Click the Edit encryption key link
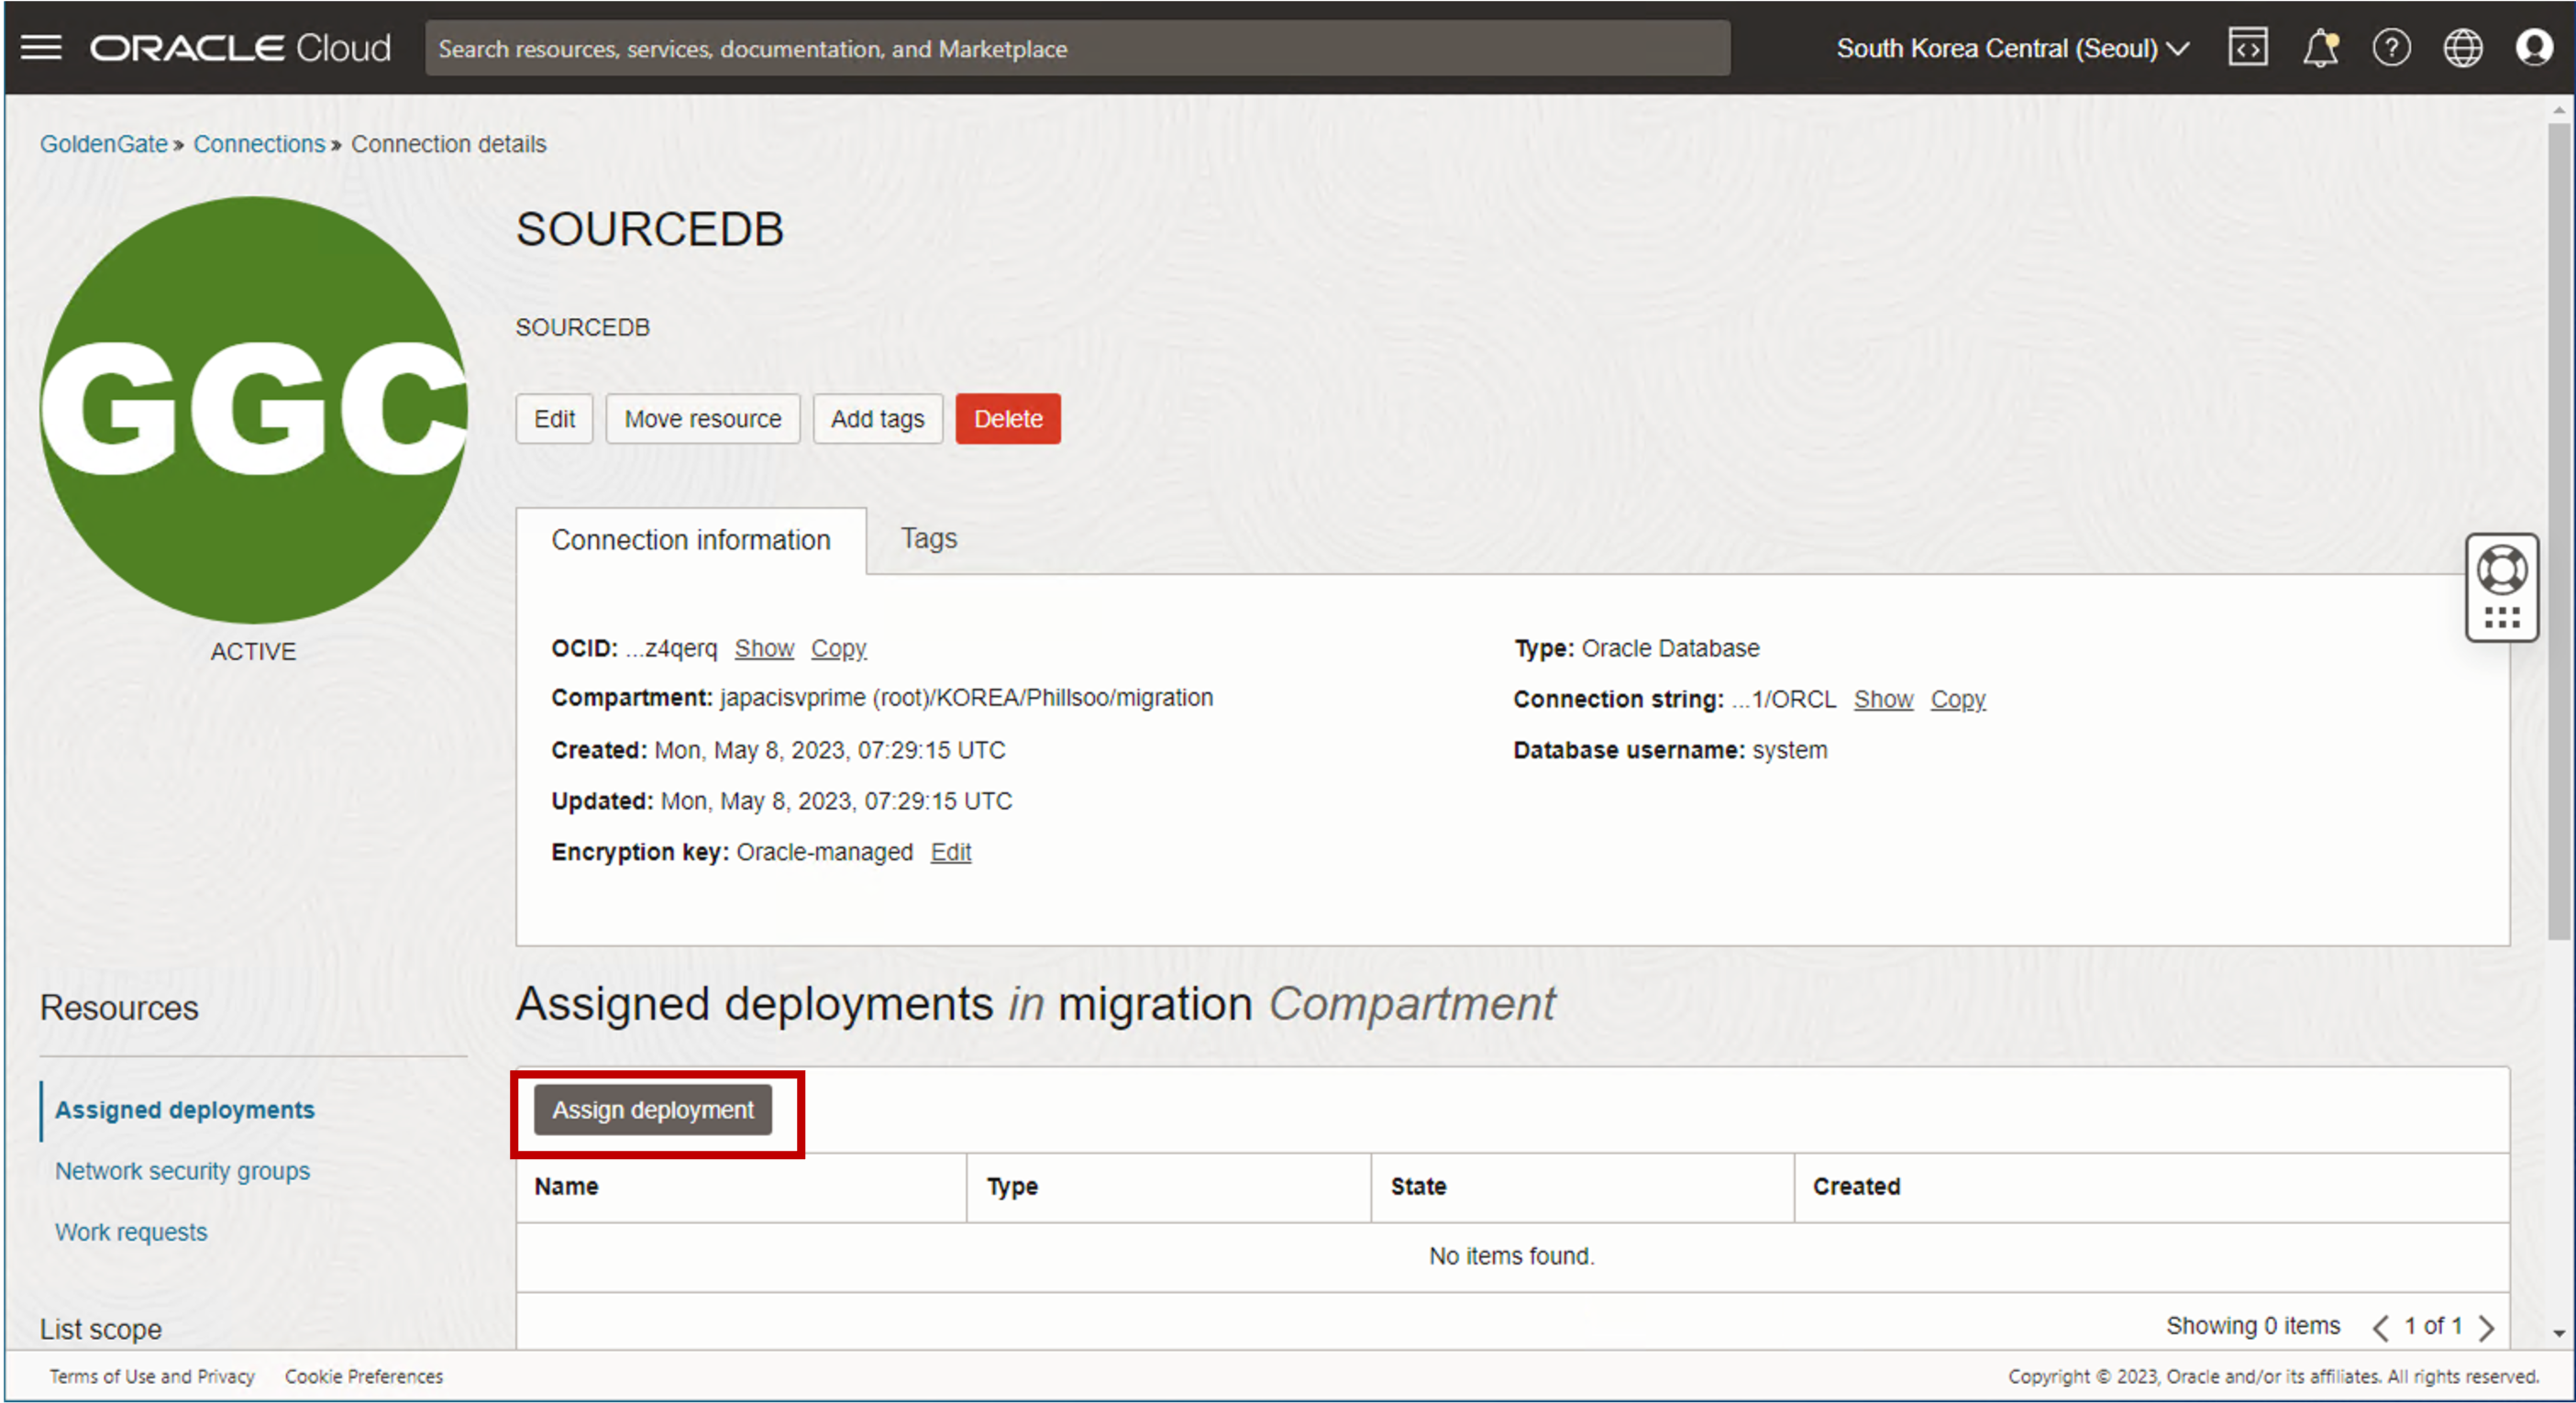This screenshot has height=1403, width=2576. click(x=952, y=850)
